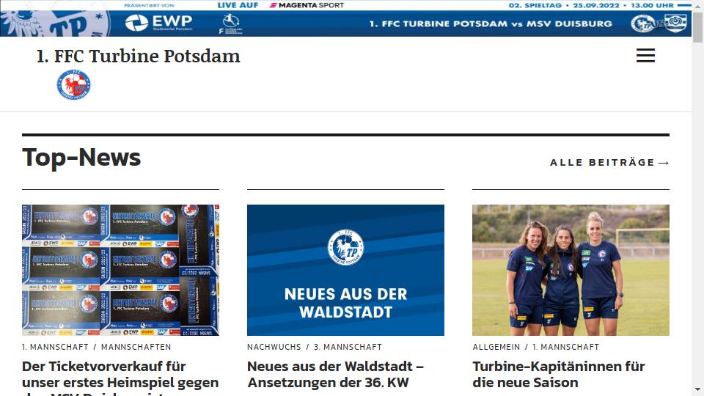Open Turbine-Kapitäninnen für die neue Saison headline
The height and width of the screenshot is (396, 704).
(x=559, y=375)
